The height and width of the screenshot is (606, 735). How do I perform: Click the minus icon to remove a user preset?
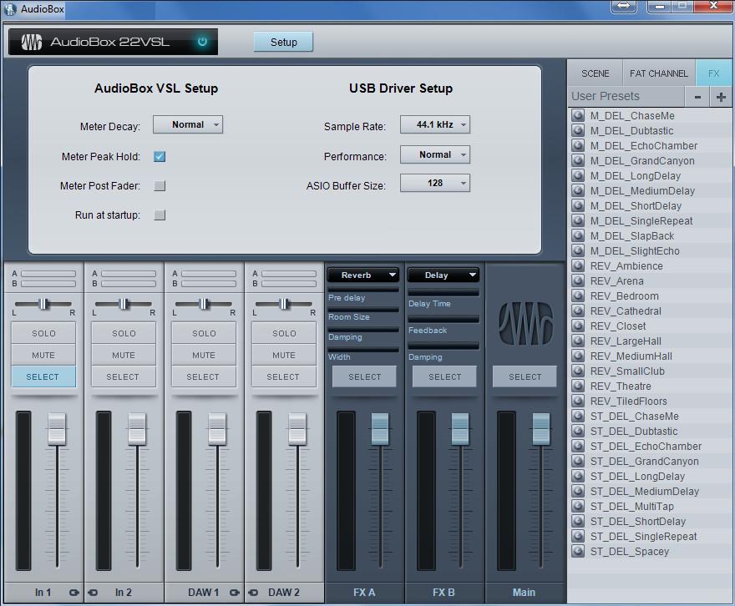point(697,96)
